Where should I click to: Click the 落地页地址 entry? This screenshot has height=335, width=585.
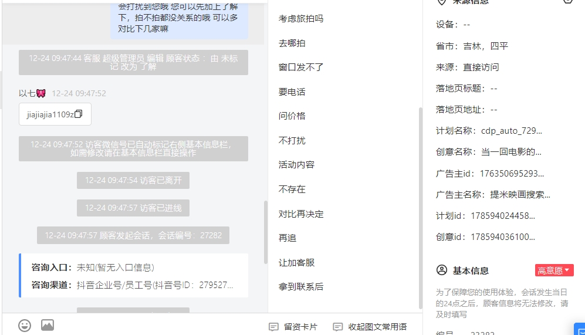(466, 110)
